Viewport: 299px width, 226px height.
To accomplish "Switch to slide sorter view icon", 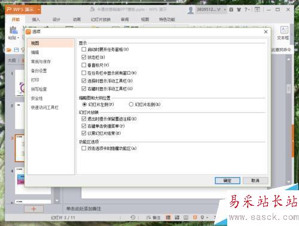I will click(x=177, y=218).
